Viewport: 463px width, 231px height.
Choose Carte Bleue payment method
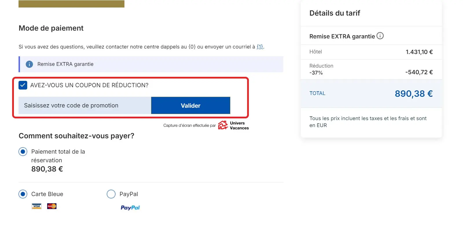pyautogui.click(x=23, y=194)
